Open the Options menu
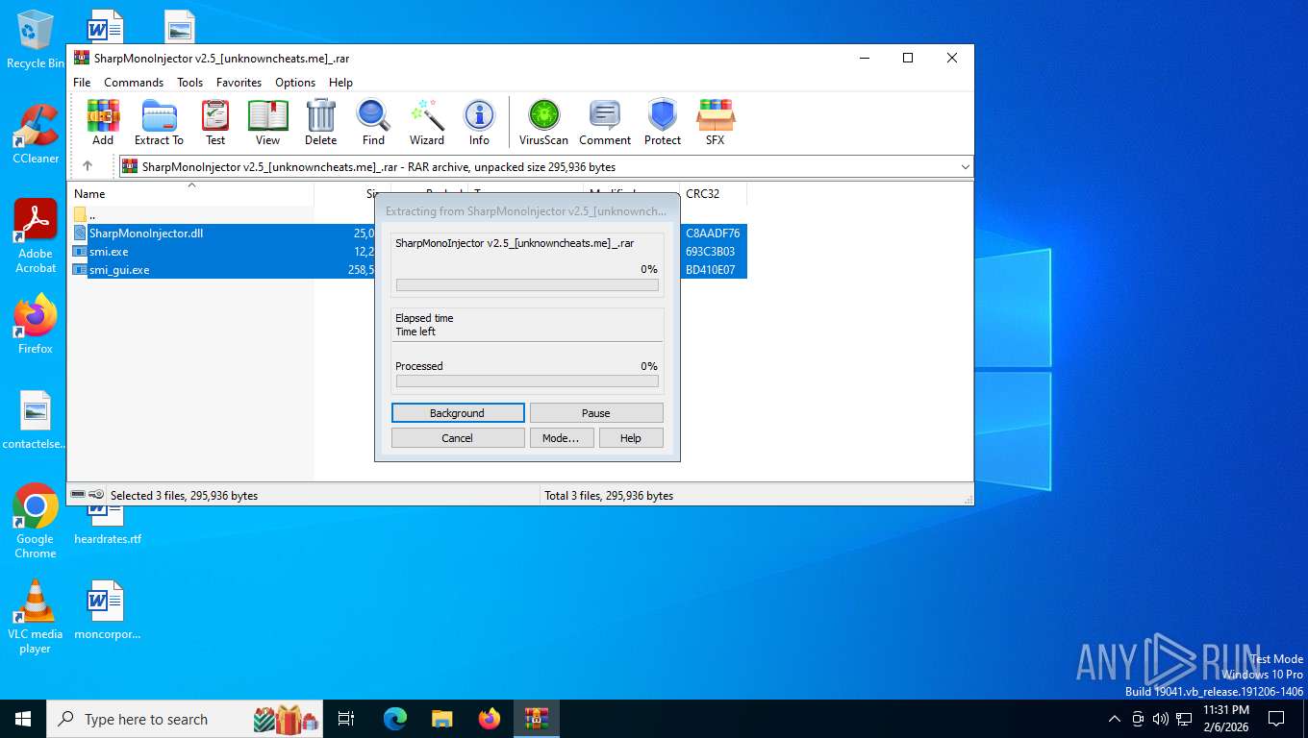 tap(295, 83)
